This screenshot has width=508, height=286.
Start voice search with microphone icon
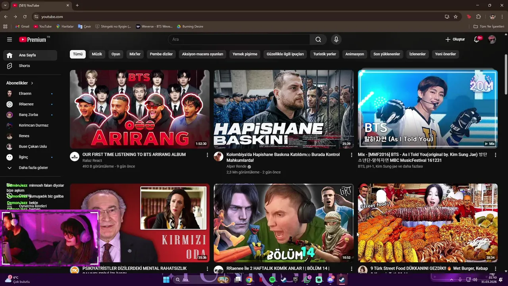click(x=336, y=39)
